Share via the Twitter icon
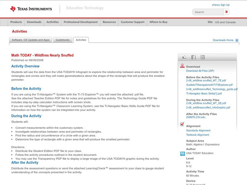Viewport: 247px width, 185px height. click(202, 57)
